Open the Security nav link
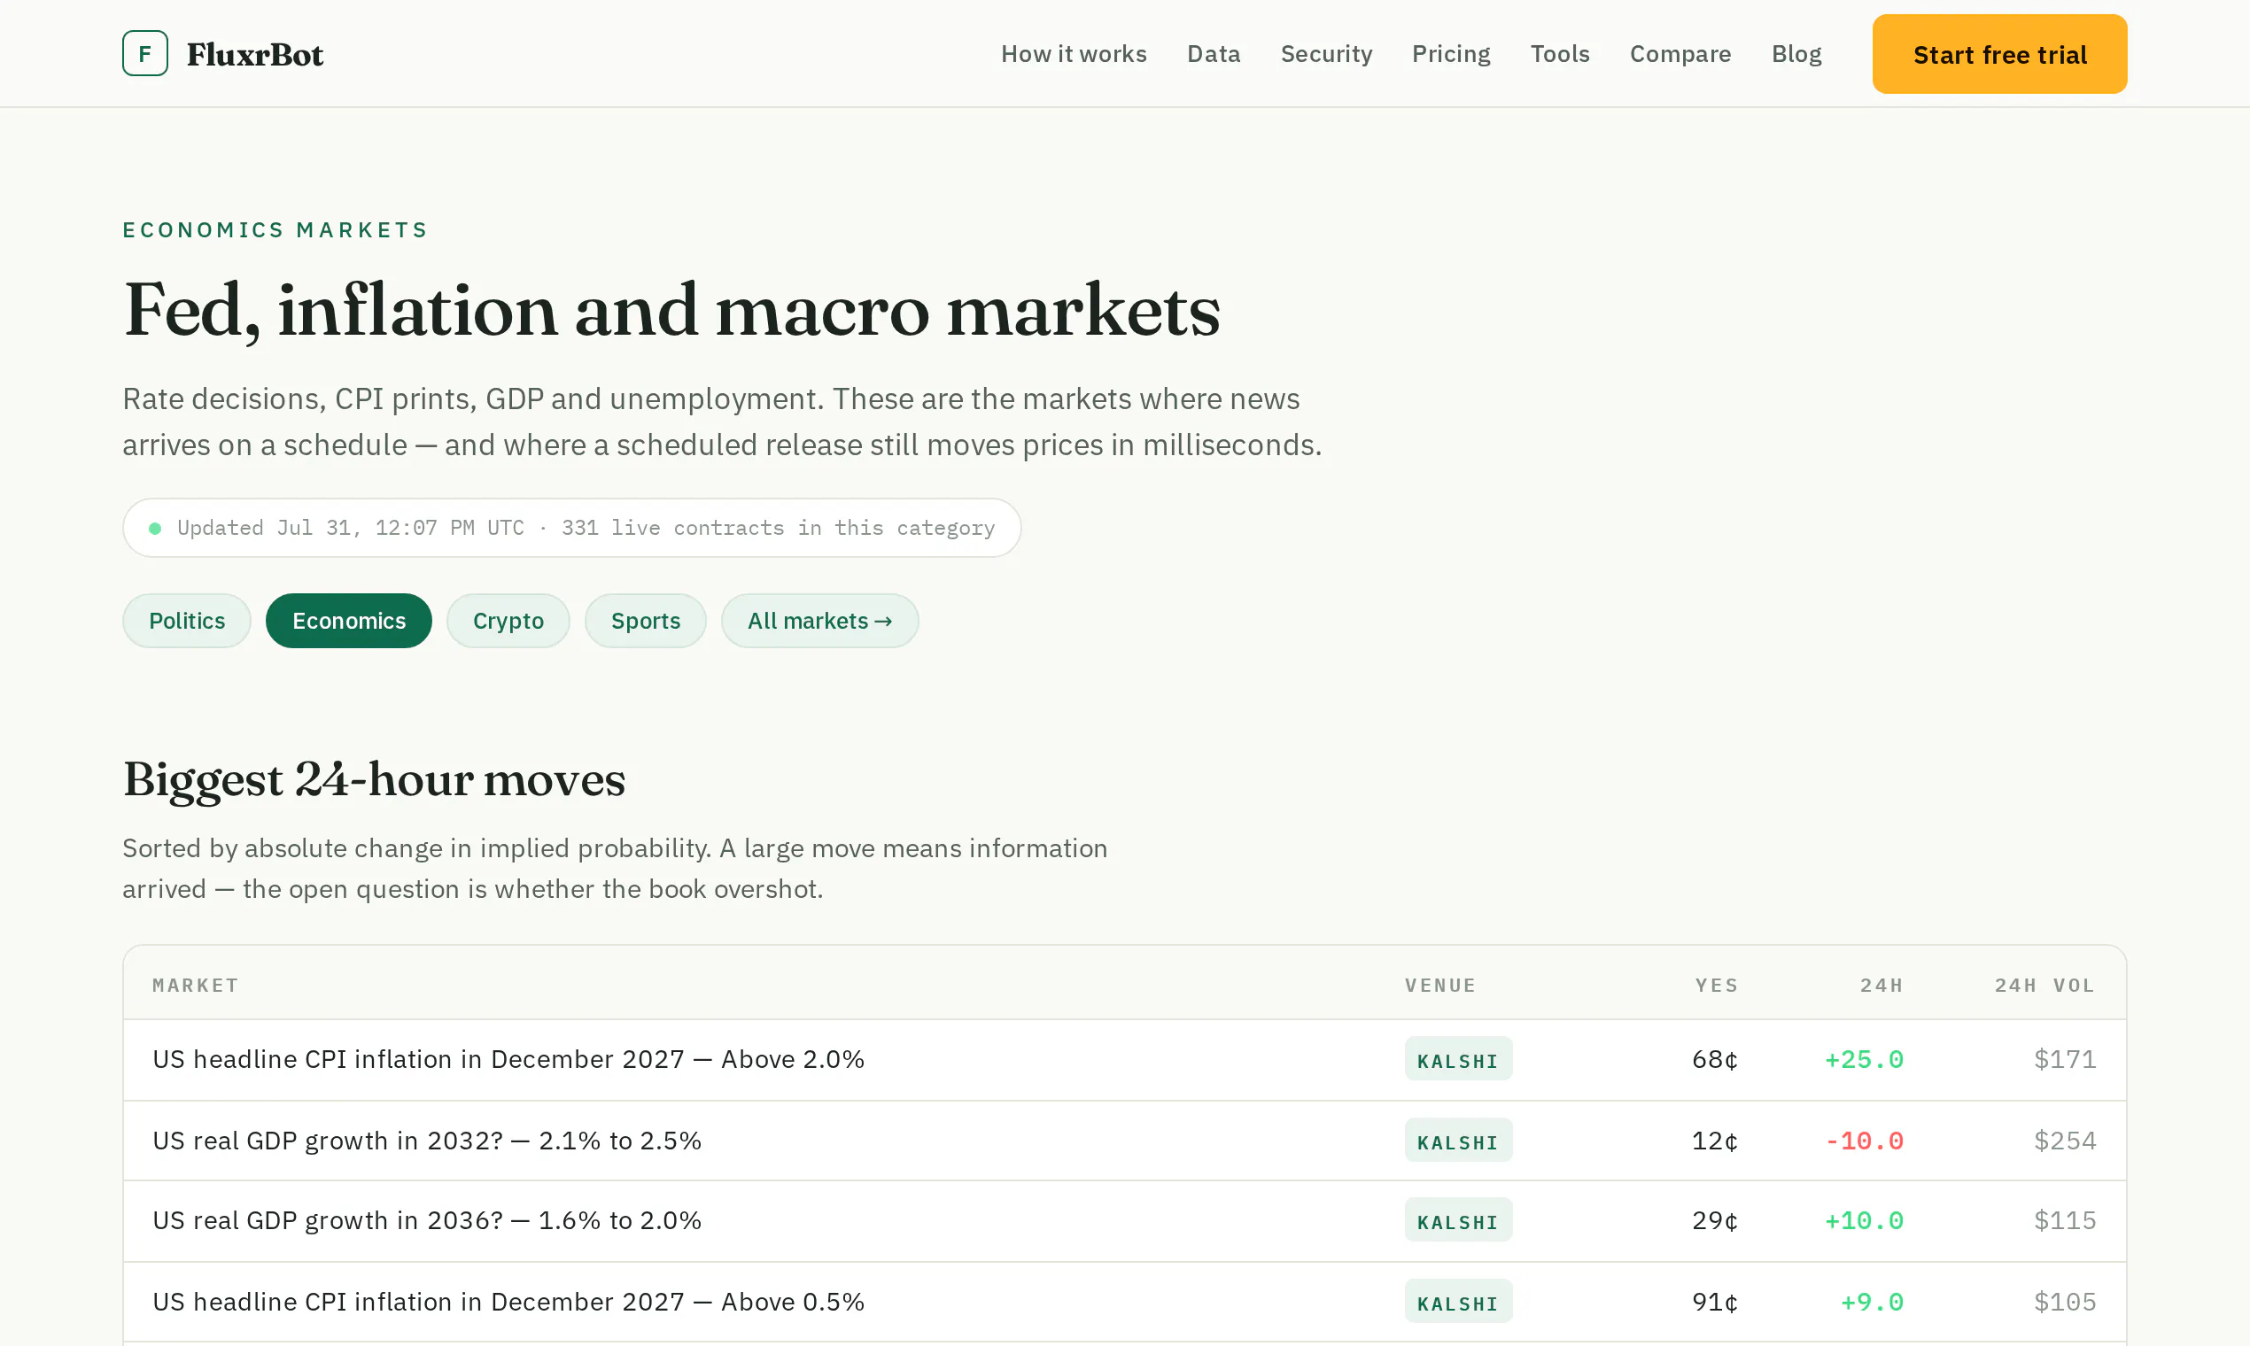The width and height of the screenshot is (2250, 1346). tap(1326, 54)
